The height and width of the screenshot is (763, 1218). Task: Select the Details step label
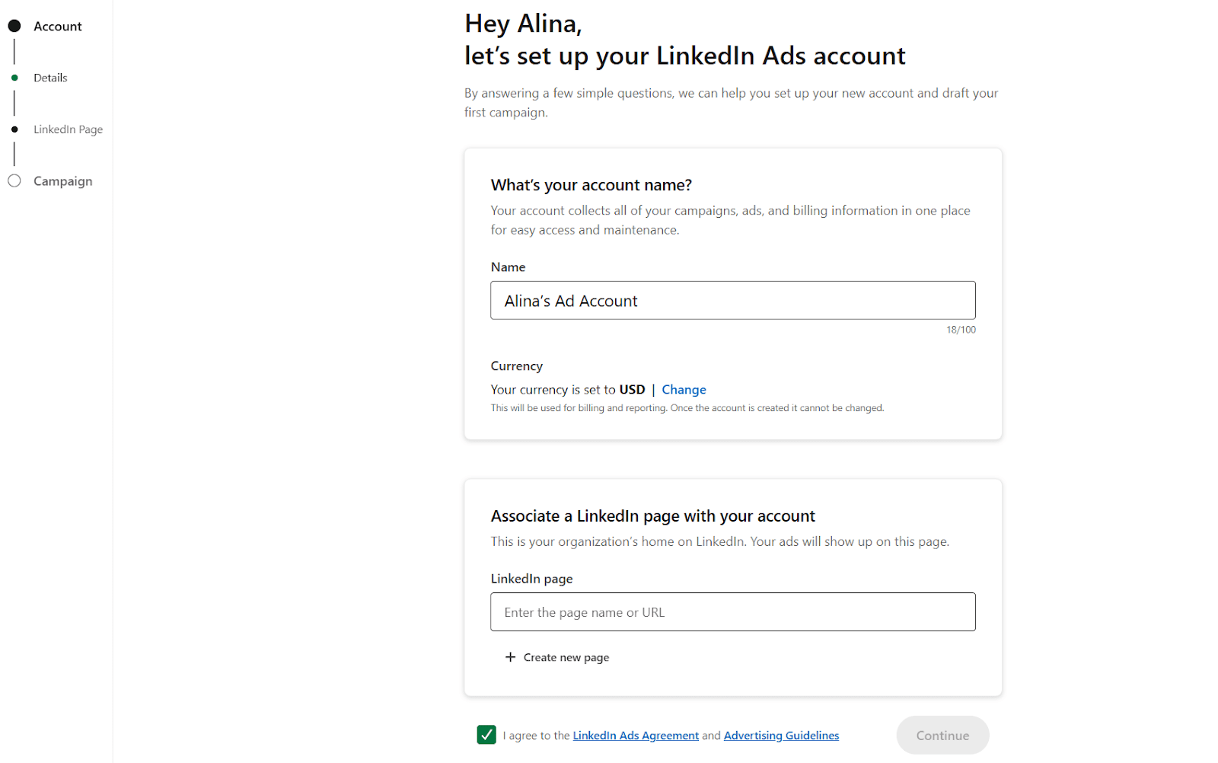[50, 78]
